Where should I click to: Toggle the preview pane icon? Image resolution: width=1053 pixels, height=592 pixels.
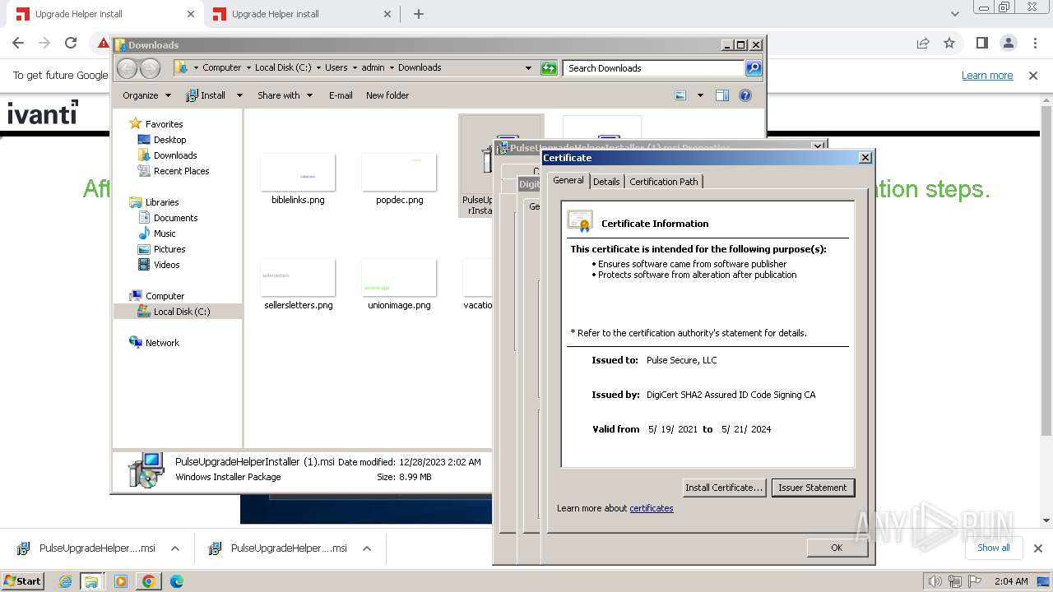click(722, 95)
